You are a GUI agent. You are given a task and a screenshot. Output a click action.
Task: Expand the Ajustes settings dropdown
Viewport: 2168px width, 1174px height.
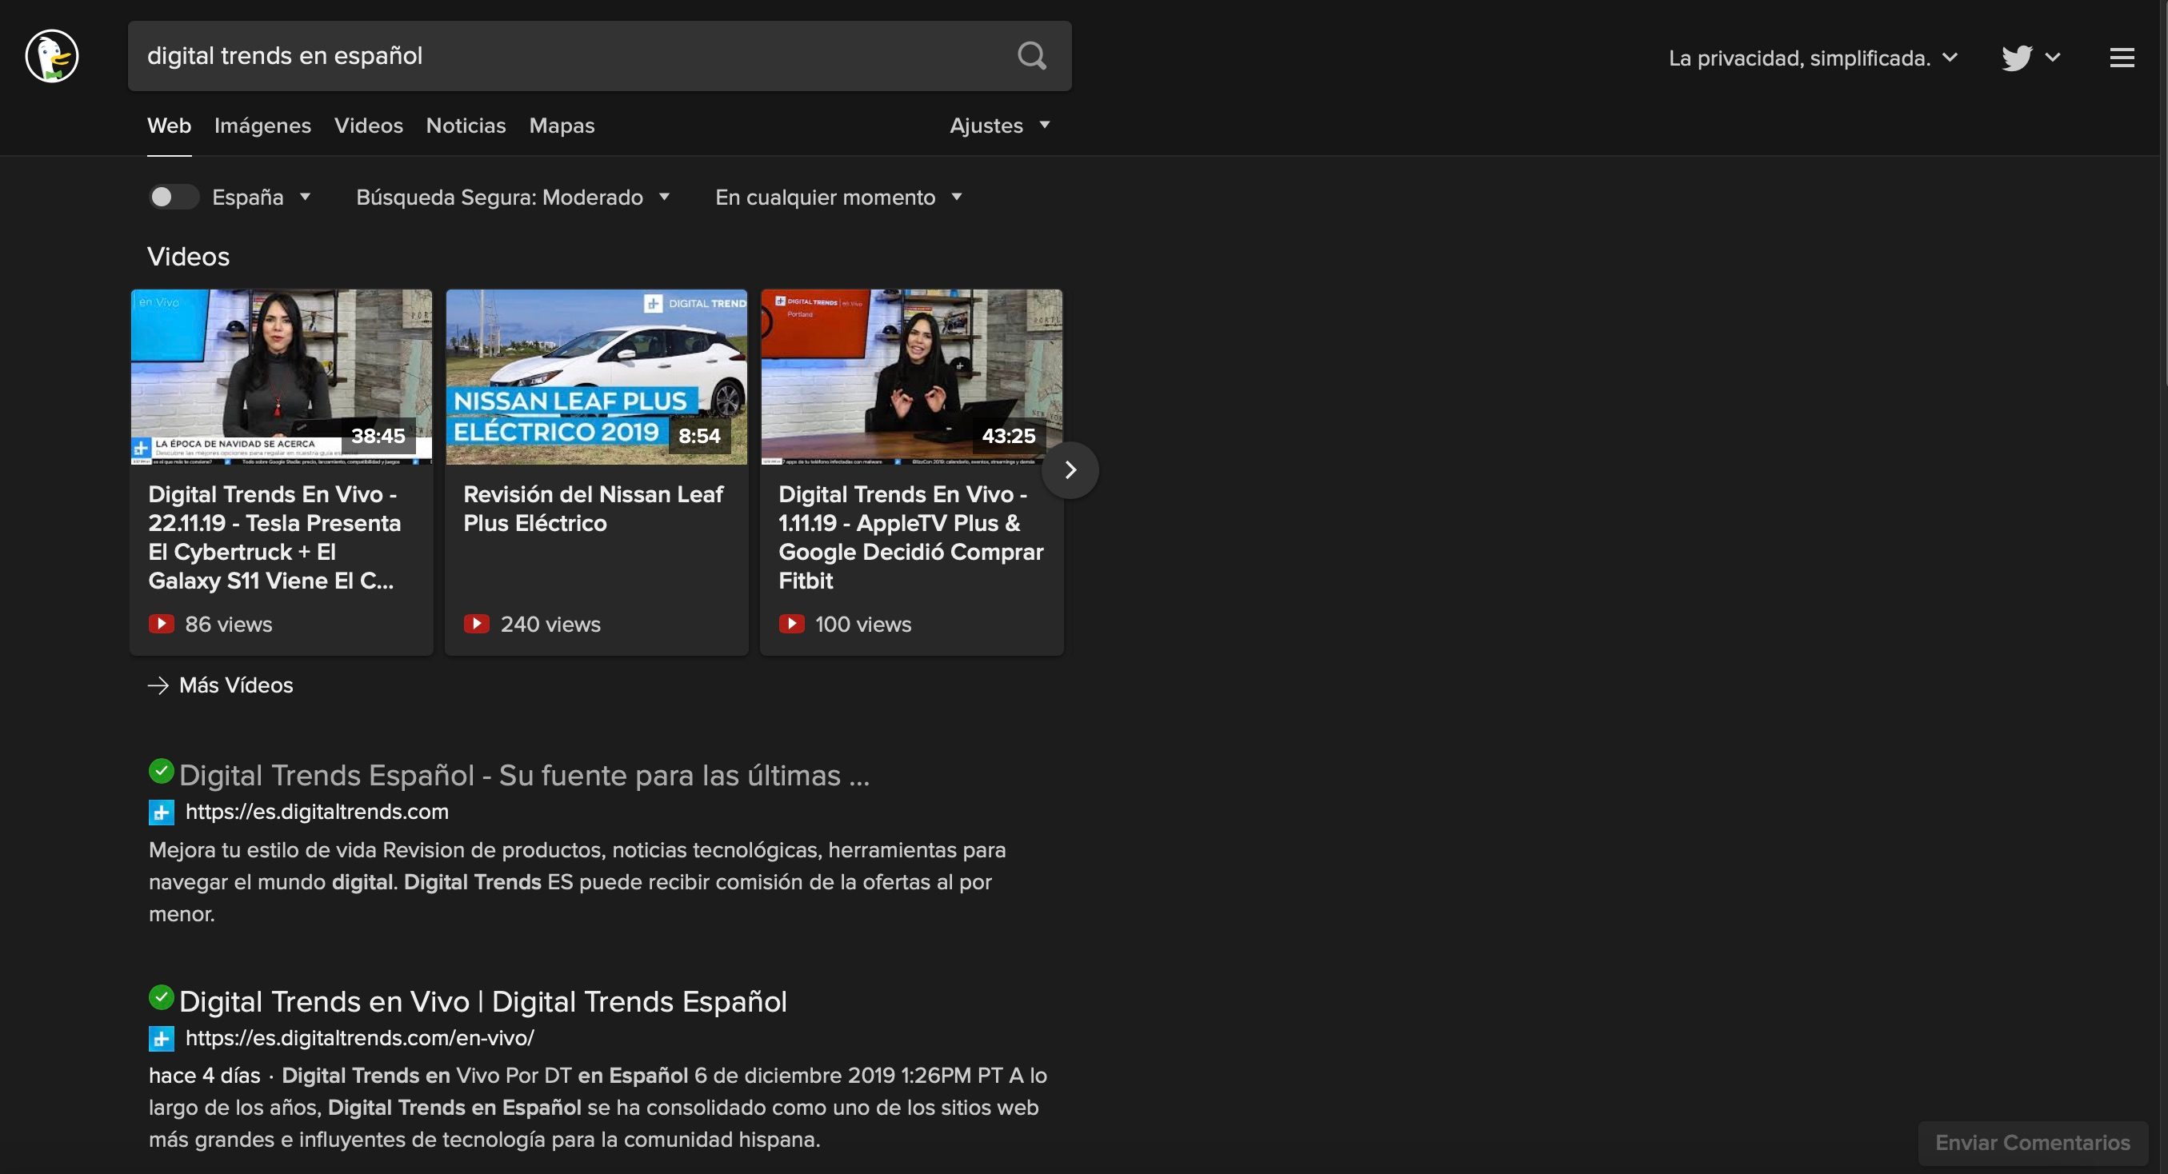[x=999, y=126]
